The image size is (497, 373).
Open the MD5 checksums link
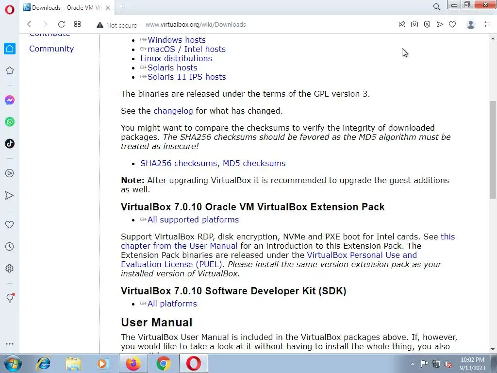tap(254, 163)
